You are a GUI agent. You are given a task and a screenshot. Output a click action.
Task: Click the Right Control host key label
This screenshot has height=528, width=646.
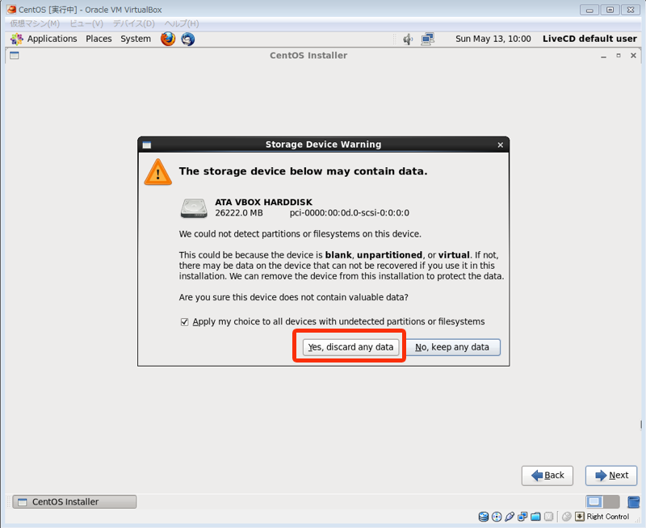608,517
